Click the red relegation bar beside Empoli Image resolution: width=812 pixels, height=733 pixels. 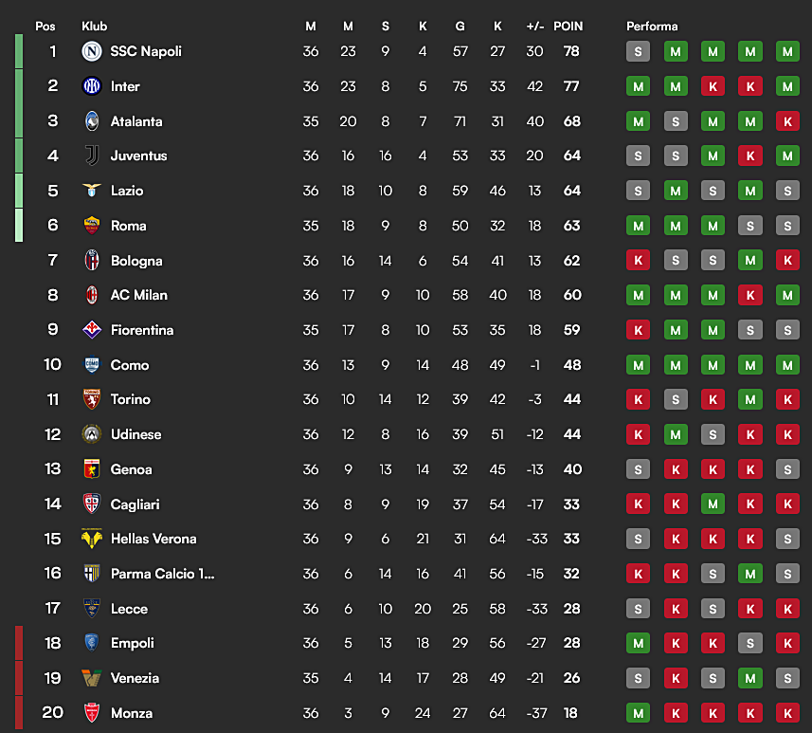(19, 643)
